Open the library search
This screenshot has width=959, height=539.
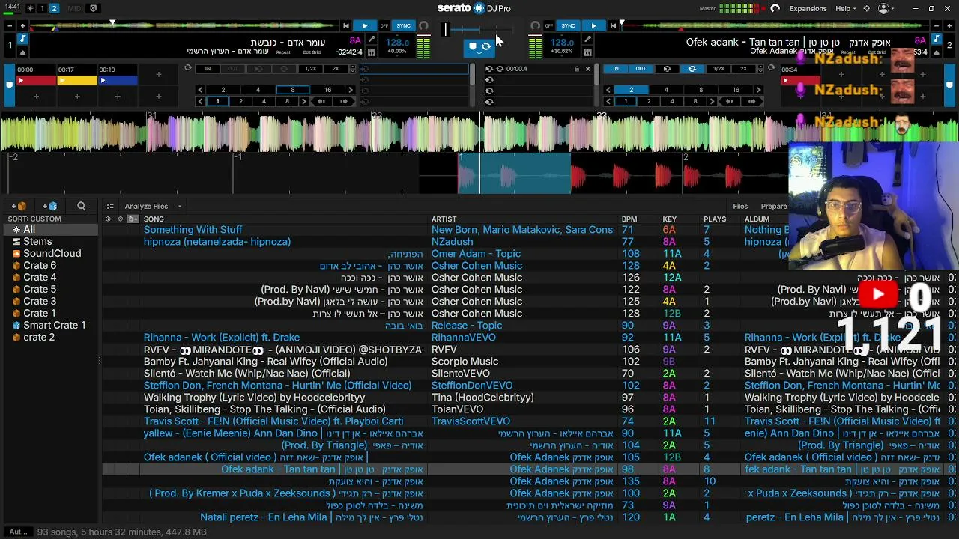(81, 206)
